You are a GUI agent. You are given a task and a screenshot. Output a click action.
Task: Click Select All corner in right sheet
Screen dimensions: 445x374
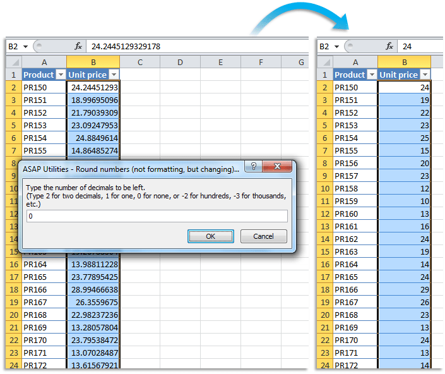tap(325, 62)
